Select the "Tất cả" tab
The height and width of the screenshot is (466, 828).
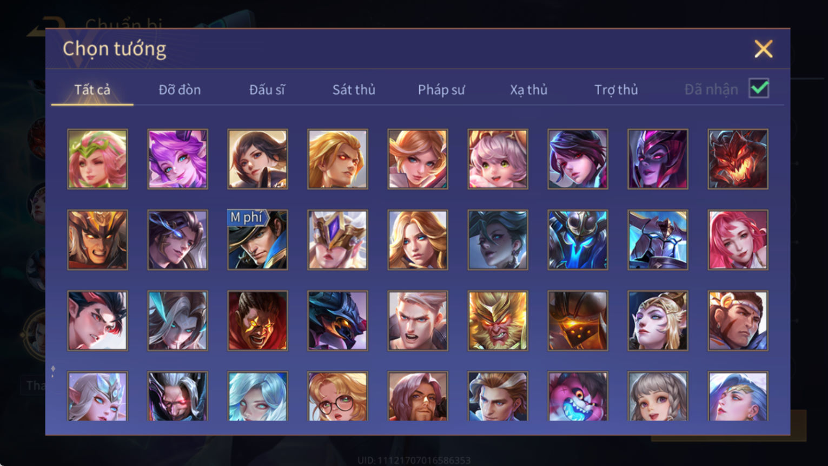click(92, 89)
